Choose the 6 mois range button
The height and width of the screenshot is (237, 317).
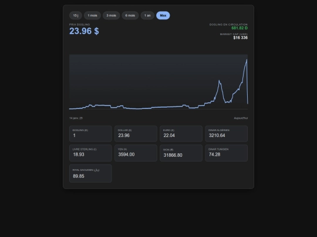coord(130,16)
